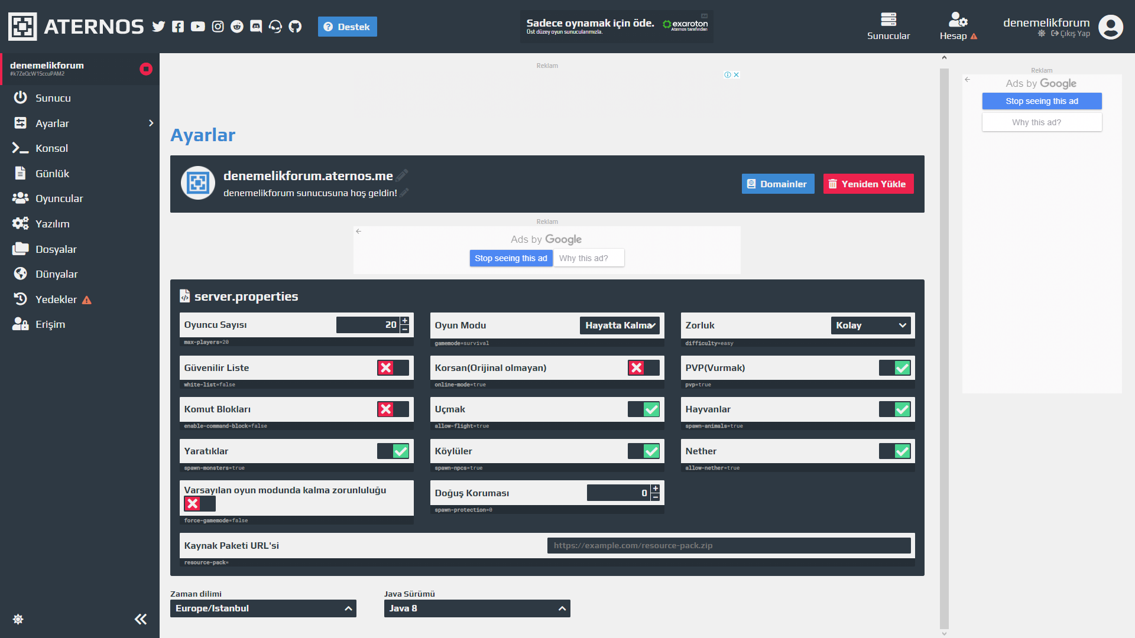
Task: Open Oyun Modu dropdown
Action: tap(620, 325)
